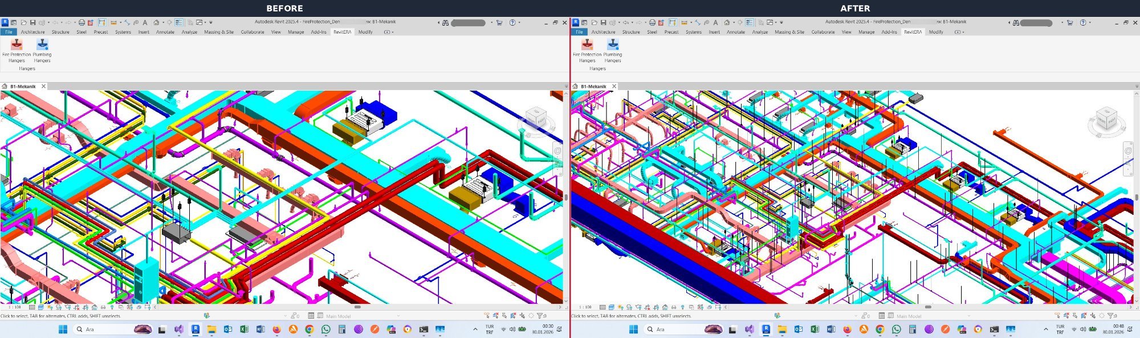Expand the Main Model design options dropdown in AFTER
Image resolution: width=1140 pixels, height=338 pixels.
968,316
